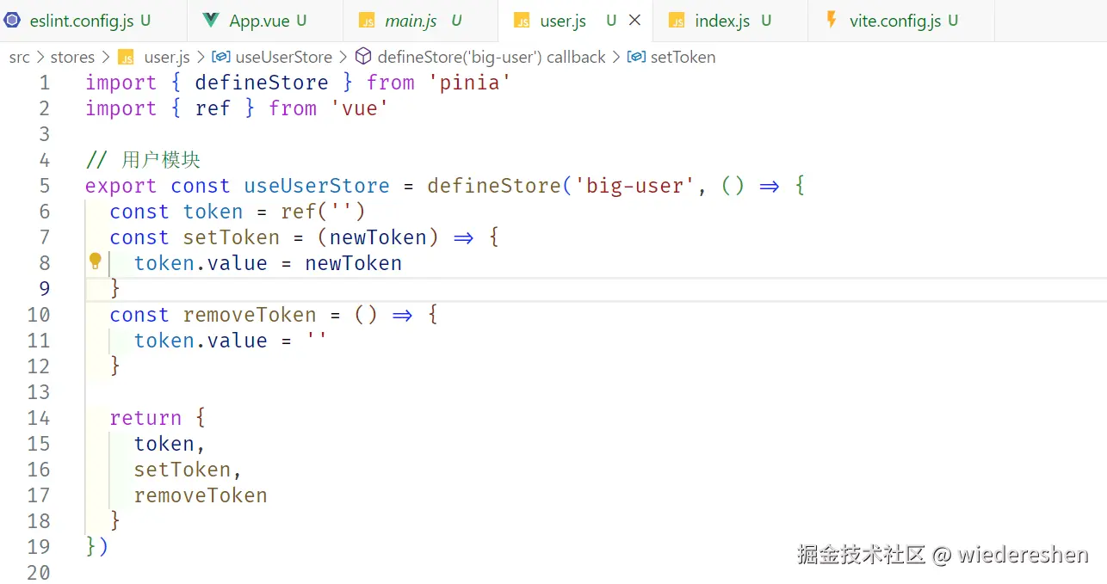Click the setToken symbol in the breadcrumb
The width and height of the screenshot is (1107, 584).
coord(683,58)
